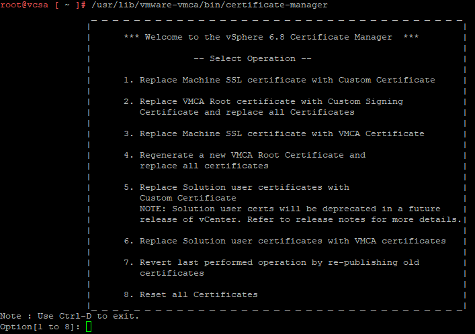
Task: Click the NOTE about Solution user certs deprecated
Action: [290, 209]
